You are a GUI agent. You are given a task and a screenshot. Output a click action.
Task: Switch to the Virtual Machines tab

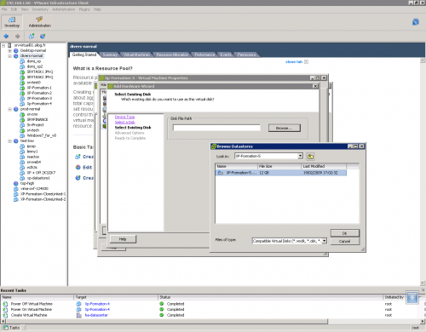point(136,54)
